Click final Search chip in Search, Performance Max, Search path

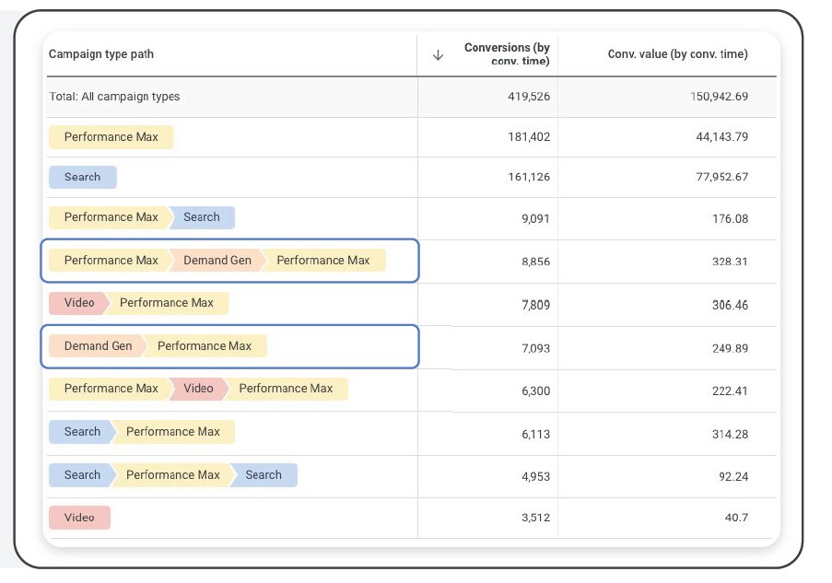pos(264,475)
